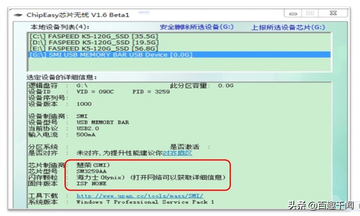Click the PID = 3259 value
The height and width of the screenshot is (216, 360).
point(151,92)
